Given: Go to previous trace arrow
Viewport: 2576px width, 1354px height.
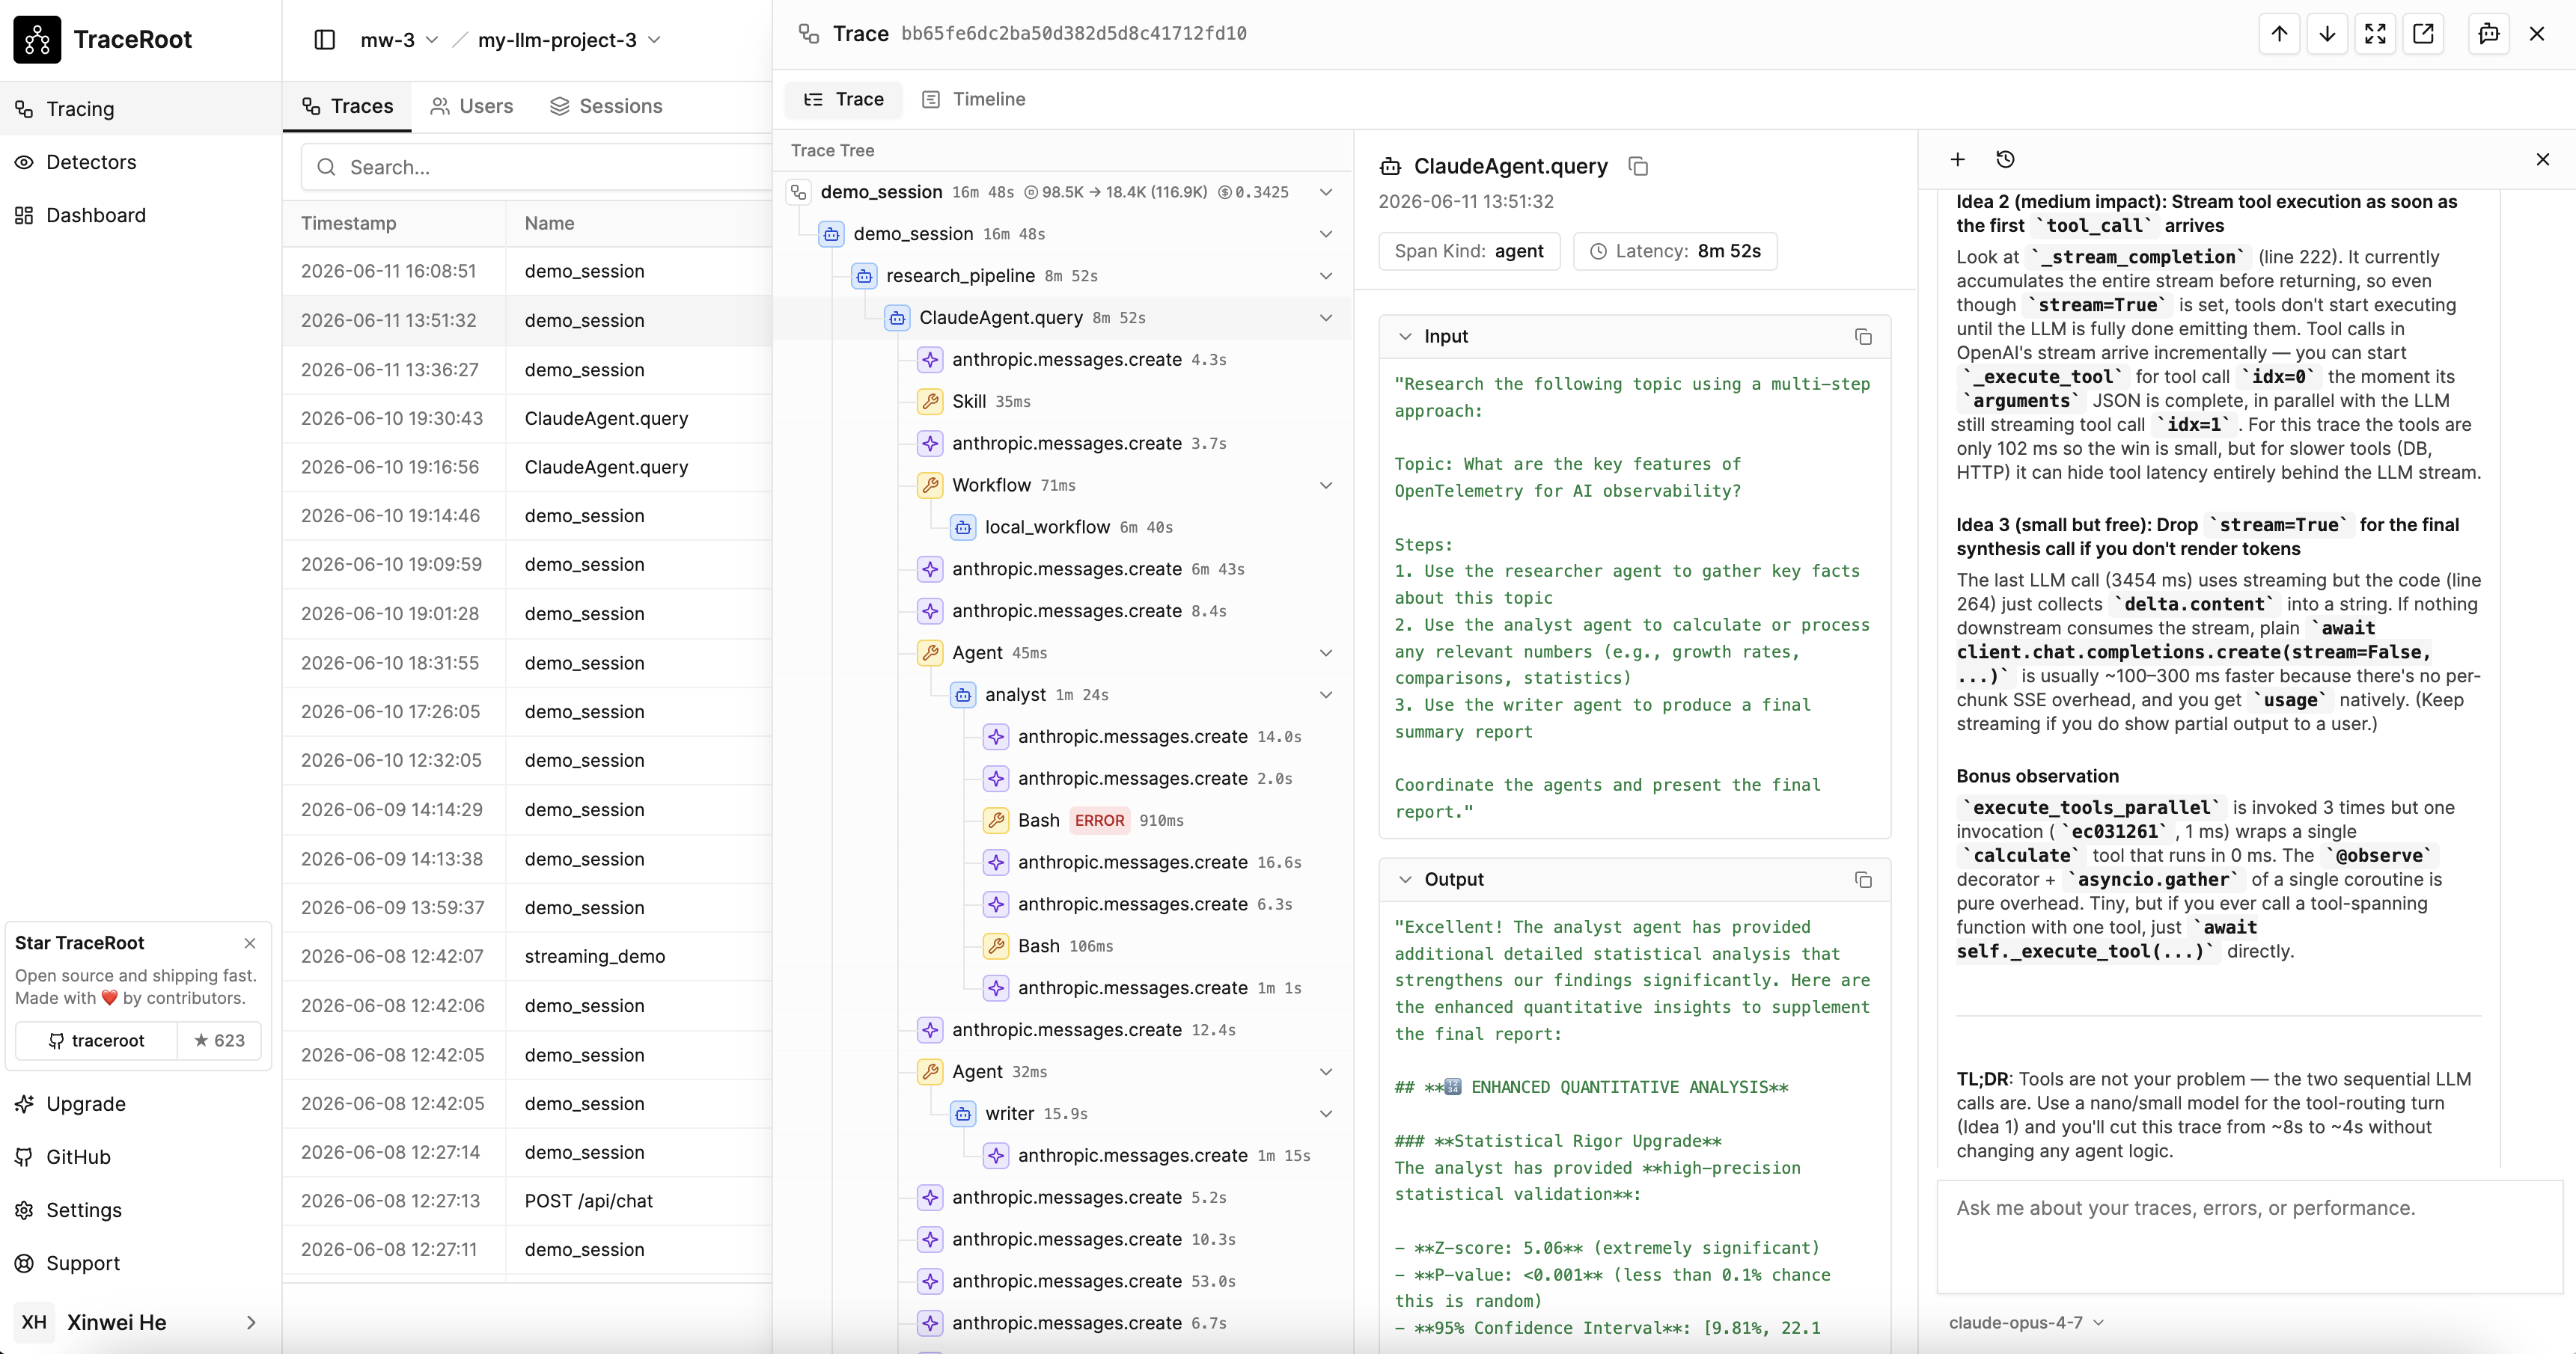Looking at the screenshot, I should point(2279,34).
